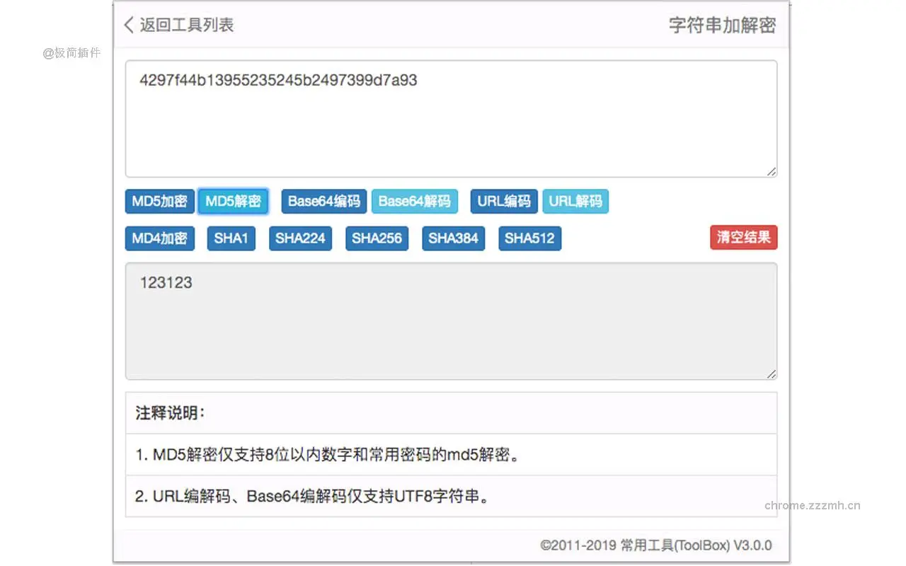Click the URL解码 button

click(575, 201)
